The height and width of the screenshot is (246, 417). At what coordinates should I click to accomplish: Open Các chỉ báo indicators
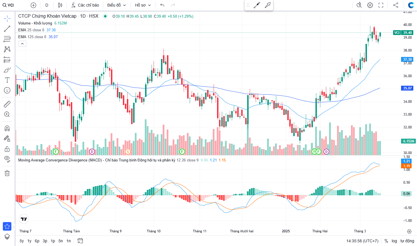(85, 5)
